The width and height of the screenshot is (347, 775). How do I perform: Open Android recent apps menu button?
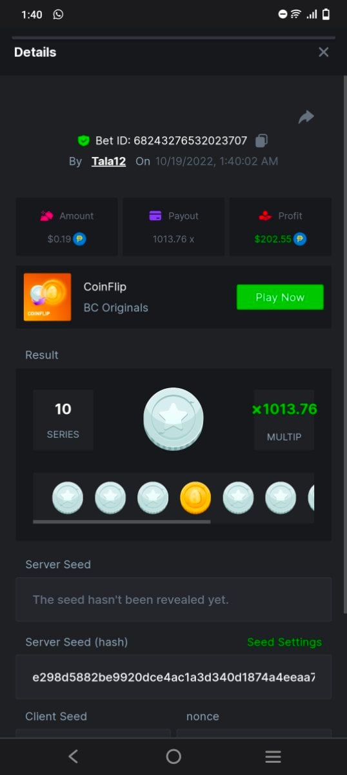[273, 756]
